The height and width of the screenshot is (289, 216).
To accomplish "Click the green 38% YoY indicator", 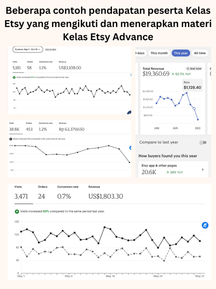I will [x=175, y=172].
